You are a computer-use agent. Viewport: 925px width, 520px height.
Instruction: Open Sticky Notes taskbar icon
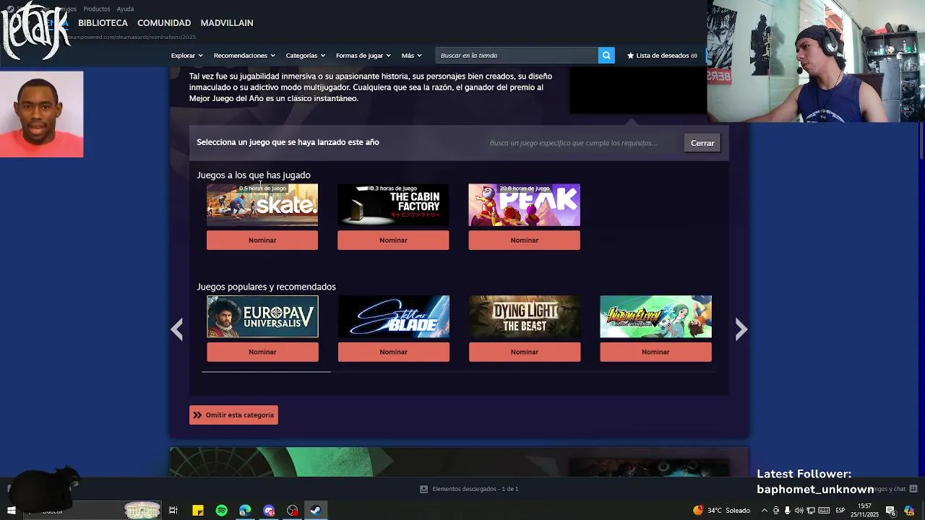(197, 511)
